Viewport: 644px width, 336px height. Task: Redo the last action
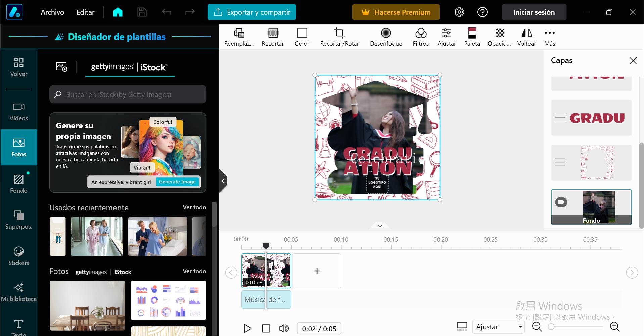(190, 12)
